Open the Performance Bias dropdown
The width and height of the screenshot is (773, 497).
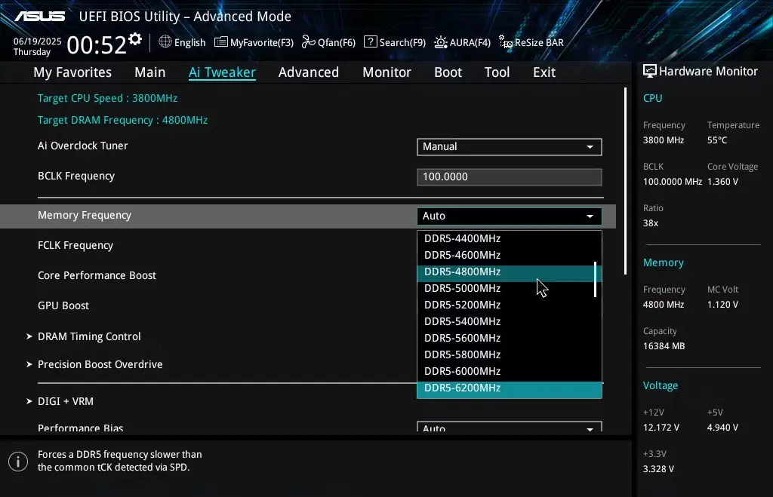click(510, 427)
